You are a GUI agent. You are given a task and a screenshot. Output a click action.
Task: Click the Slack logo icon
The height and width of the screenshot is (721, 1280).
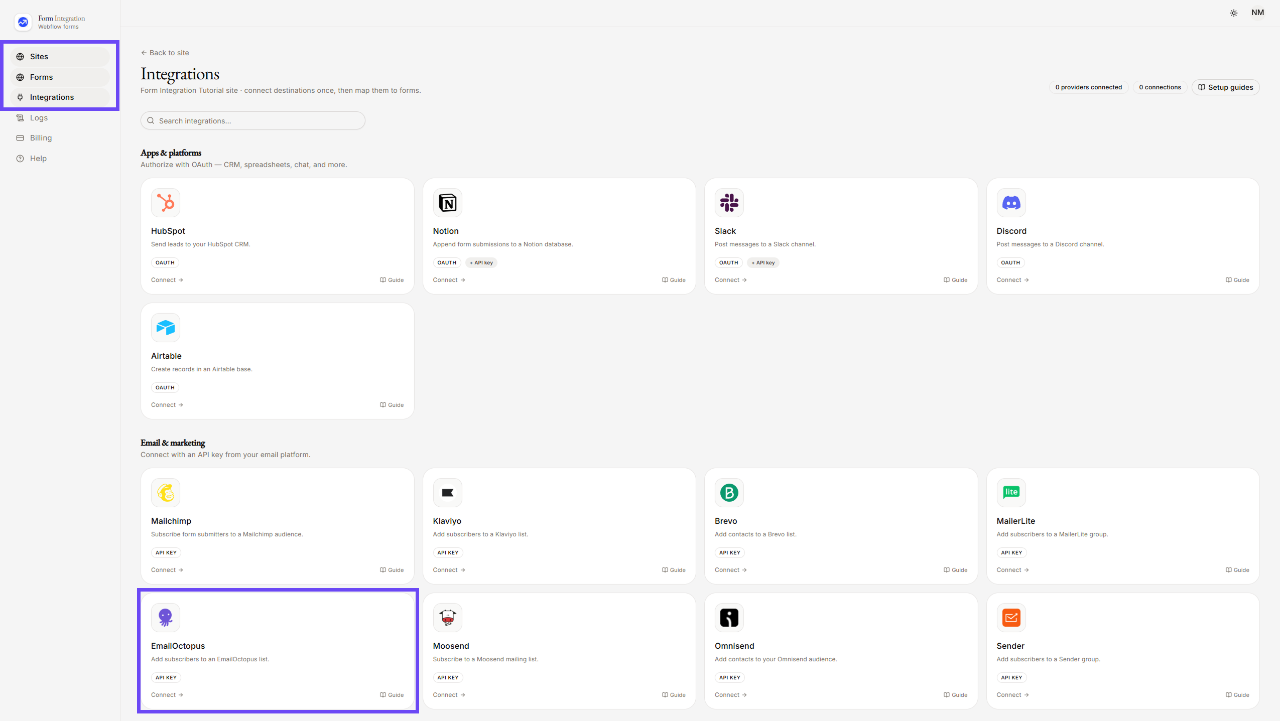tap(729, 203)
